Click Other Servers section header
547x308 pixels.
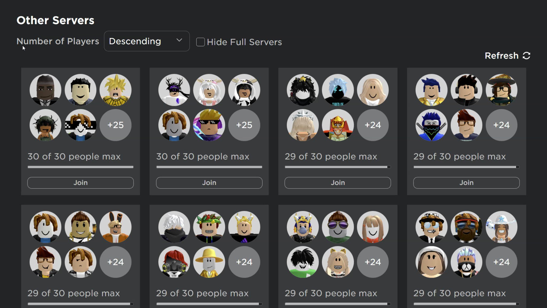pos(55,20)
